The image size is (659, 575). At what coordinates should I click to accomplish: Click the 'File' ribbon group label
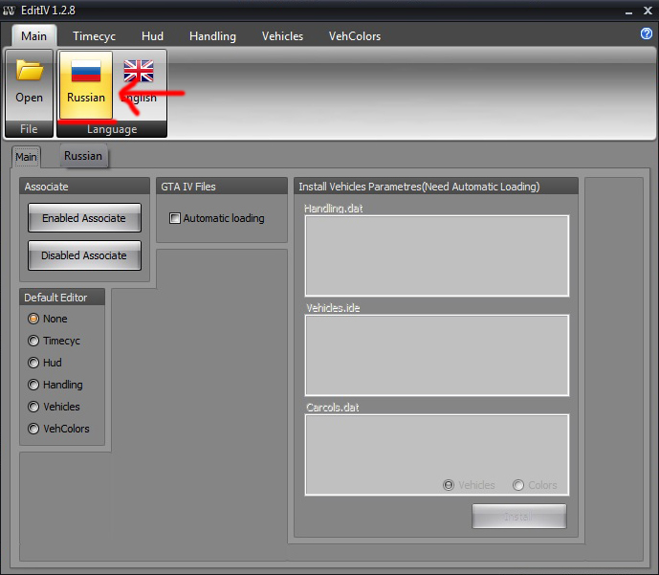(29, 129)
